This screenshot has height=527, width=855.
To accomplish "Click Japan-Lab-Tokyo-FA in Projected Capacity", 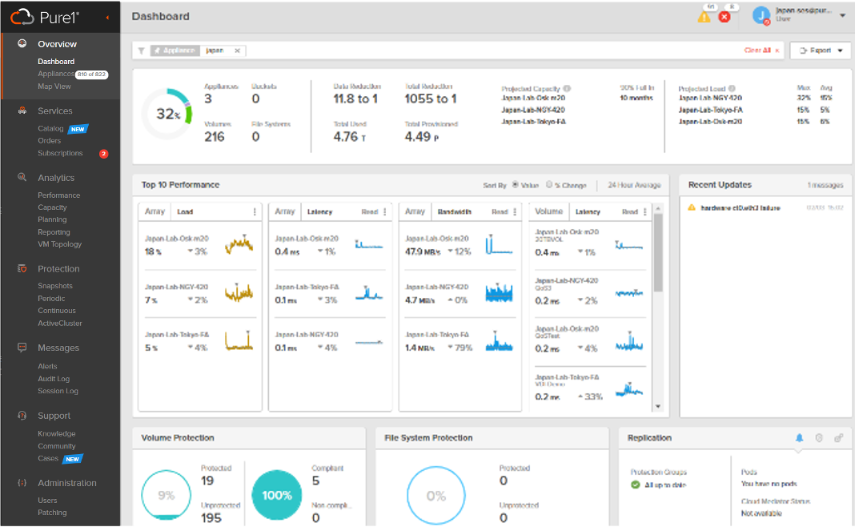I will (x=533, y=122).
